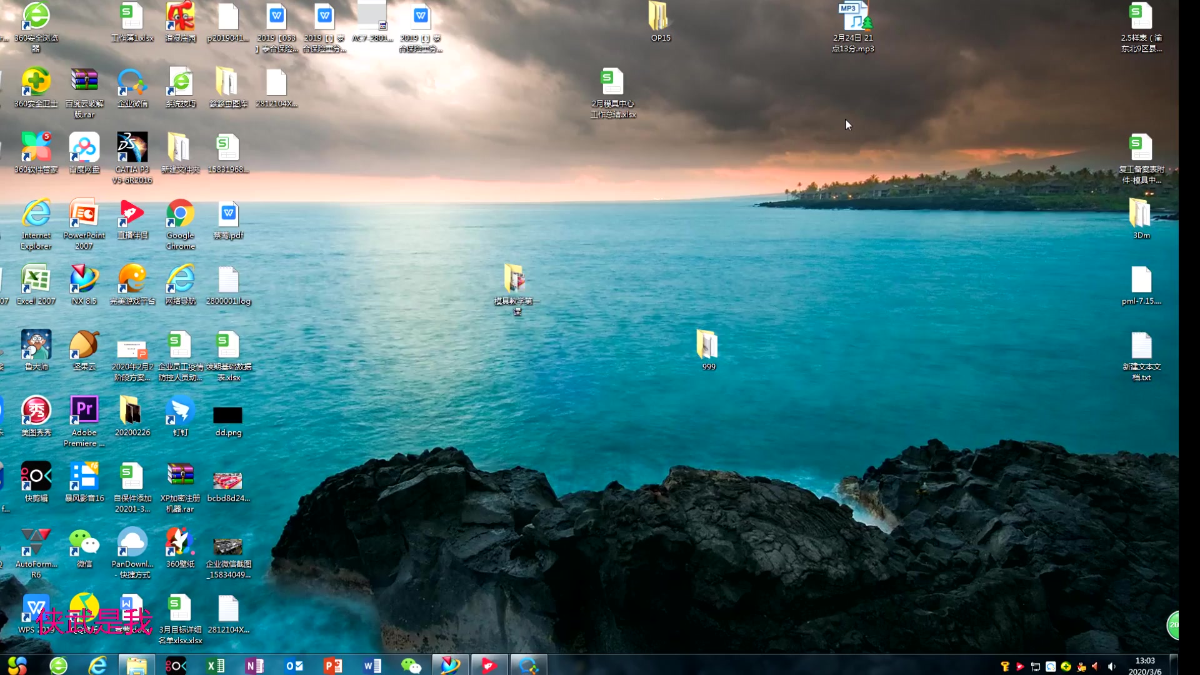Select the 3Dm folder
The image size is (1200, 675).
tap(1141, 219)
